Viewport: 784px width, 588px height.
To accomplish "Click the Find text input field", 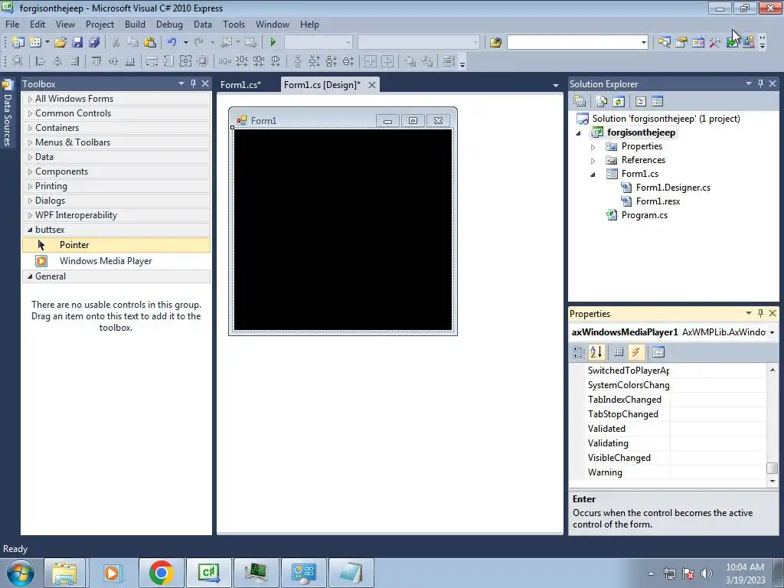I will tap(573, 43).
